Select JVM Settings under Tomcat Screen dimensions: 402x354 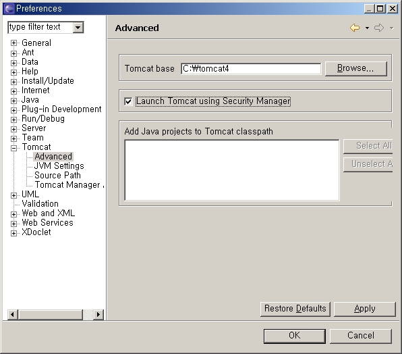[x=59, y=166]
